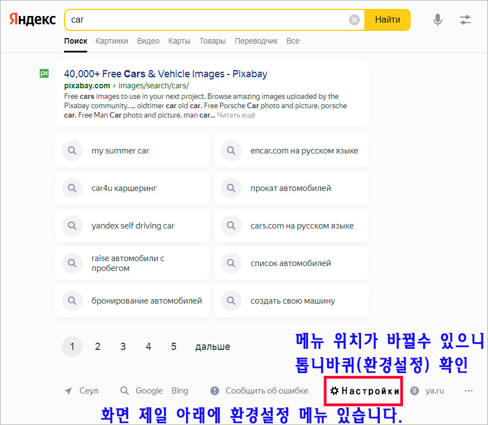Open Настройки settings link
This screenshot has width=488, height=425.
[x=370, y=391]
